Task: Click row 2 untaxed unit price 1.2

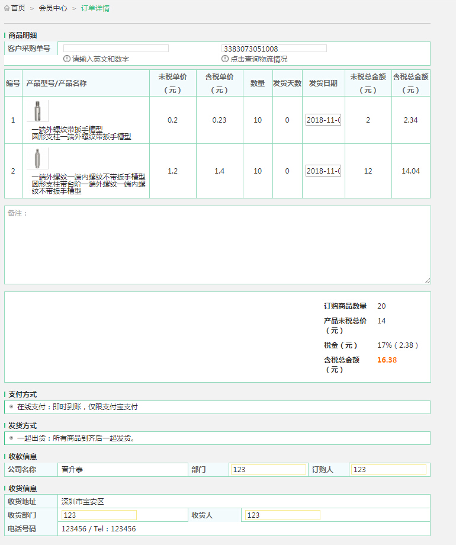Action: [x=173, y=171]
